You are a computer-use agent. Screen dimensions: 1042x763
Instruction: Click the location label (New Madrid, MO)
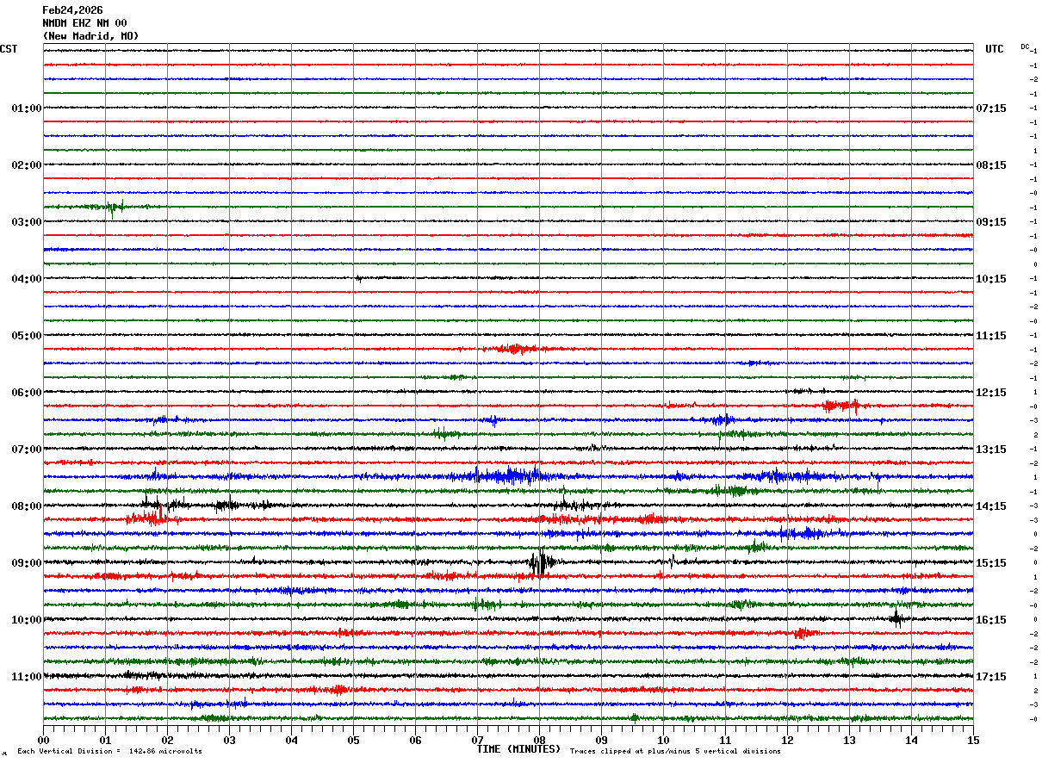point(90,36)
